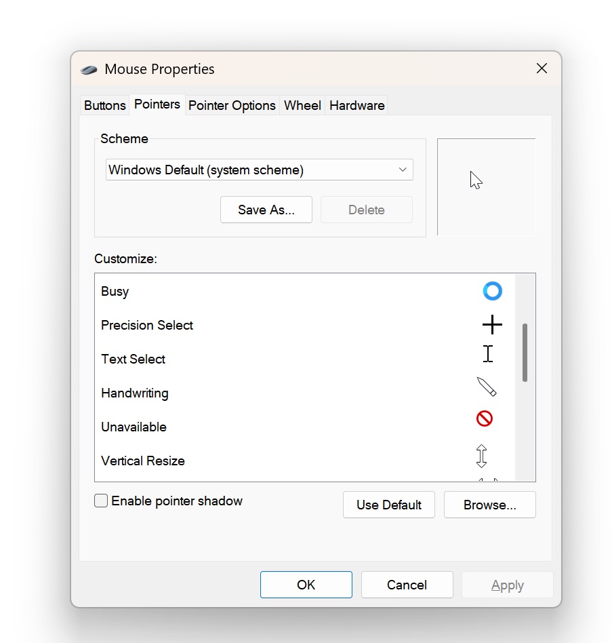
Task: Click the greyed Delete scheme button
Action: (366, 210)
